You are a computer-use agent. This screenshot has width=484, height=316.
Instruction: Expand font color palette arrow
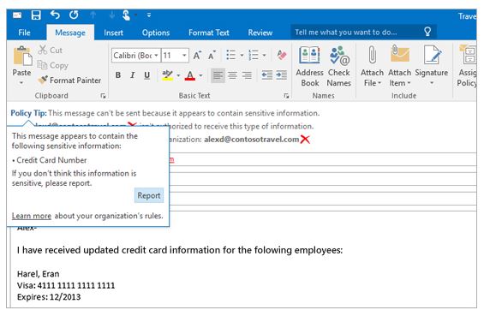(200, 75)
